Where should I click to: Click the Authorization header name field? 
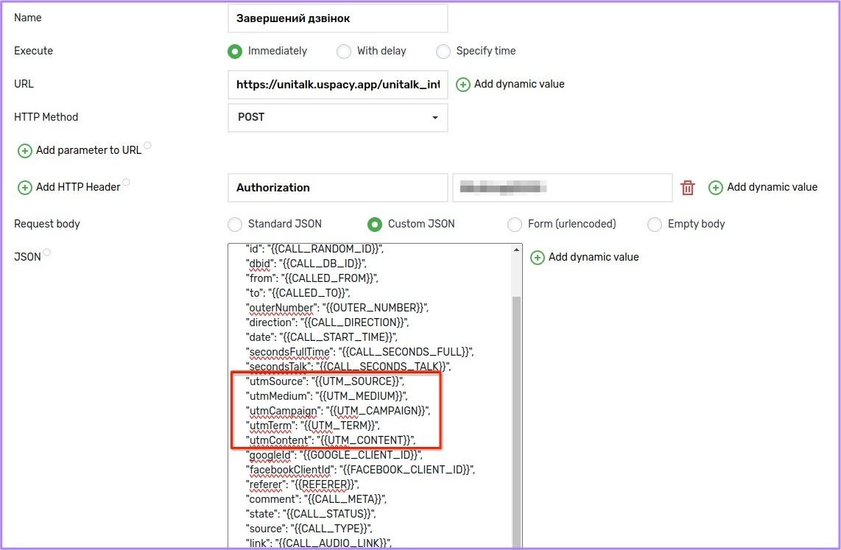click(337, 188)
